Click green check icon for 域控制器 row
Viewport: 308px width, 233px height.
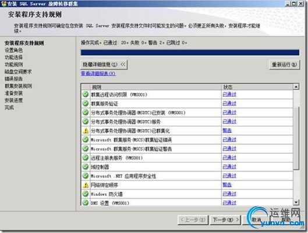(86, 167)
